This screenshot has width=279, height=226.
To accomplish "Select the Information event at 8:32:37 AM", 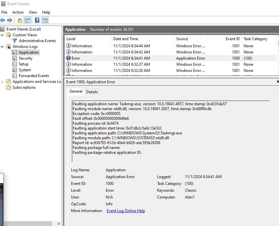I will coord(171,64).
